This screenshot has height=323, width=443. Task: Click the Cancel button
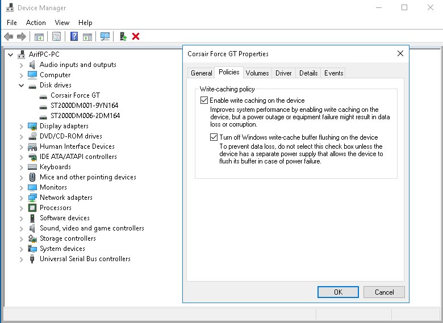tap(385, 292)
